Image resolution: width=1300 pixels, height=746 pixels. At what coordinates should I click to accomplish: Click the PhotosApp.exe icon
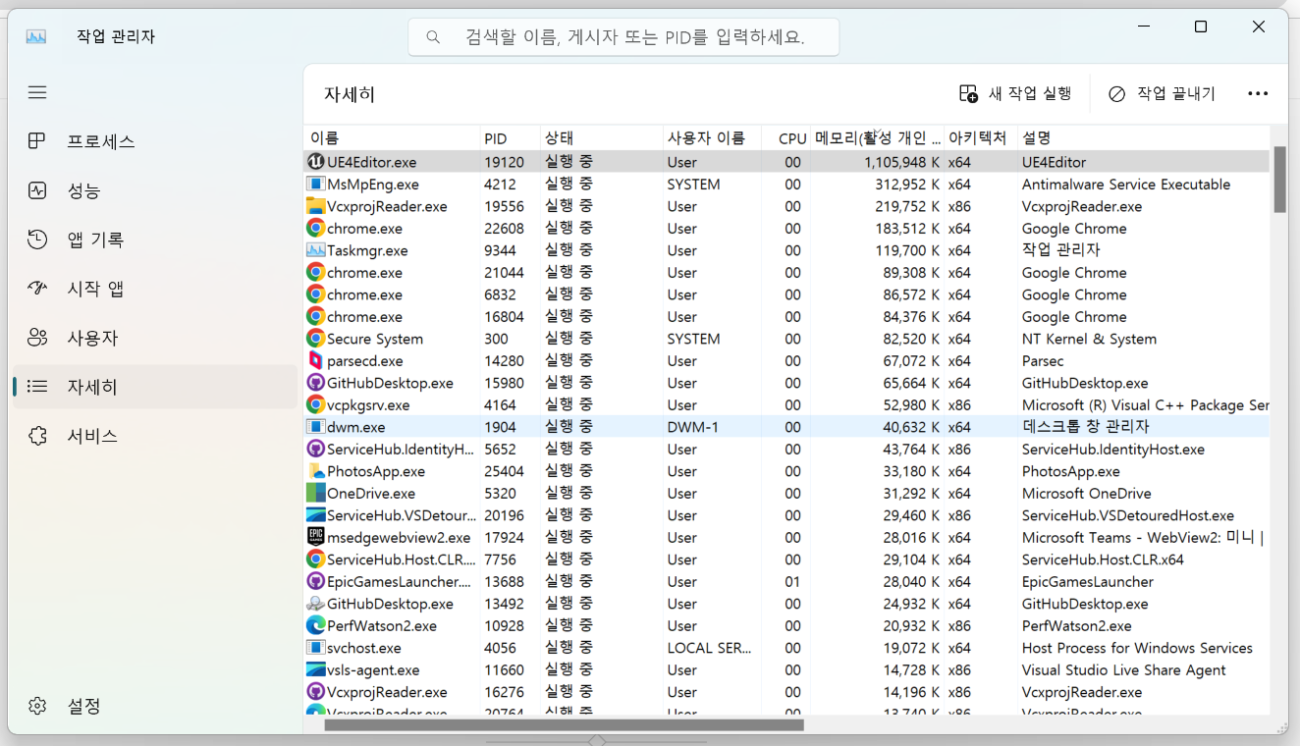315,471
